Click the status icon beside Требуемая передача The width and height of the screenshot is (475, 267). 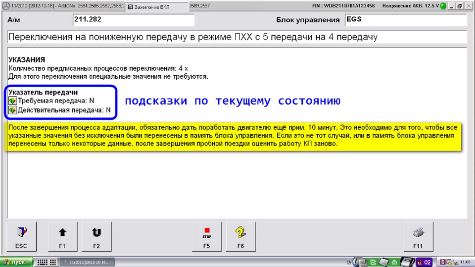pyautogui.click(x=12, y=101)
